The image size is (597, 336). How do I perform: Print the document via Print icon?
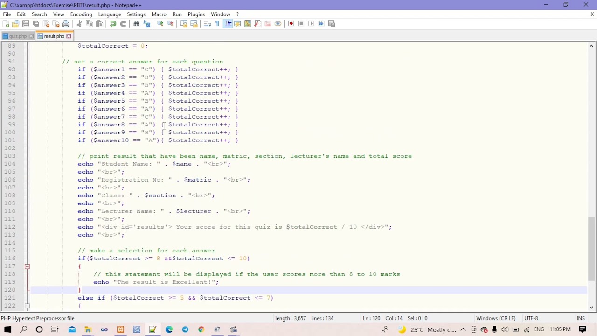pos(66,24)
